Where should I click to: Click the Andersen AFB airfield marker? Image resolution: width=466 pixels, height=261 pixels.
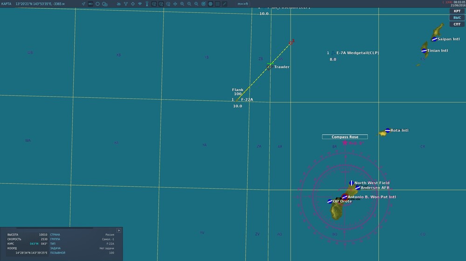[358, 188]
